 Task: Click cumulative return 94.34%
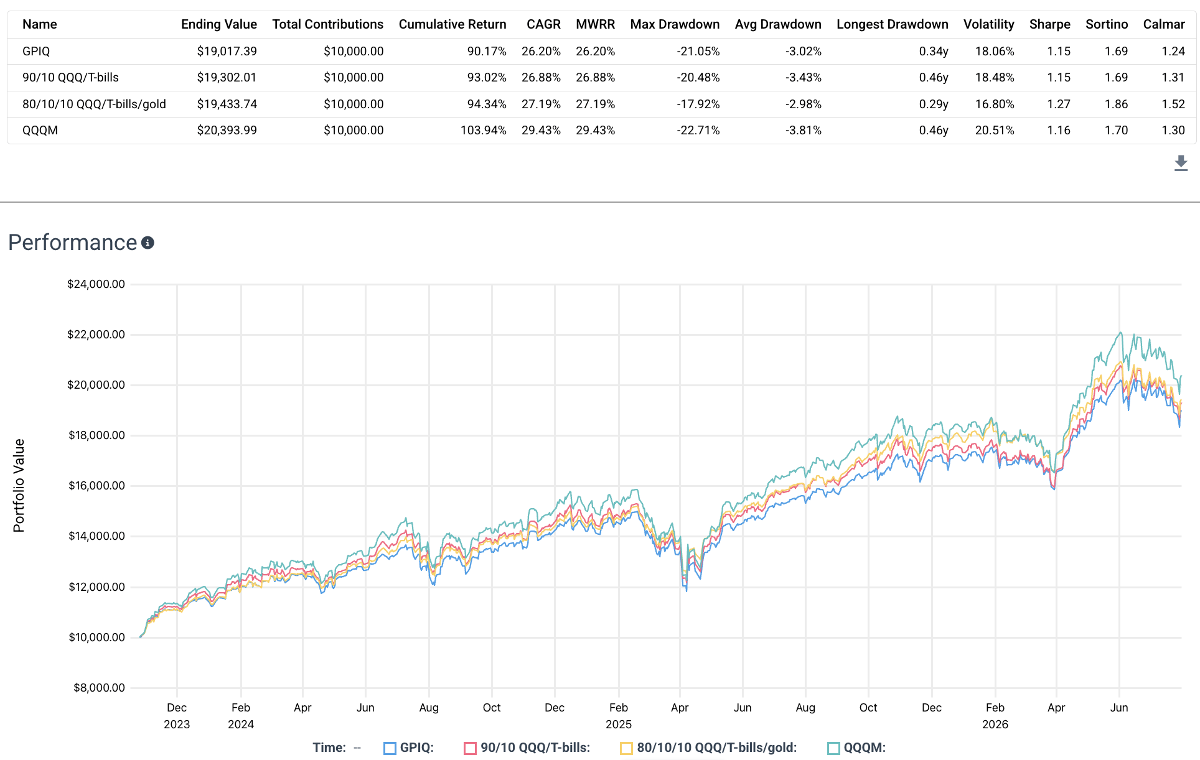click(487, 104)
